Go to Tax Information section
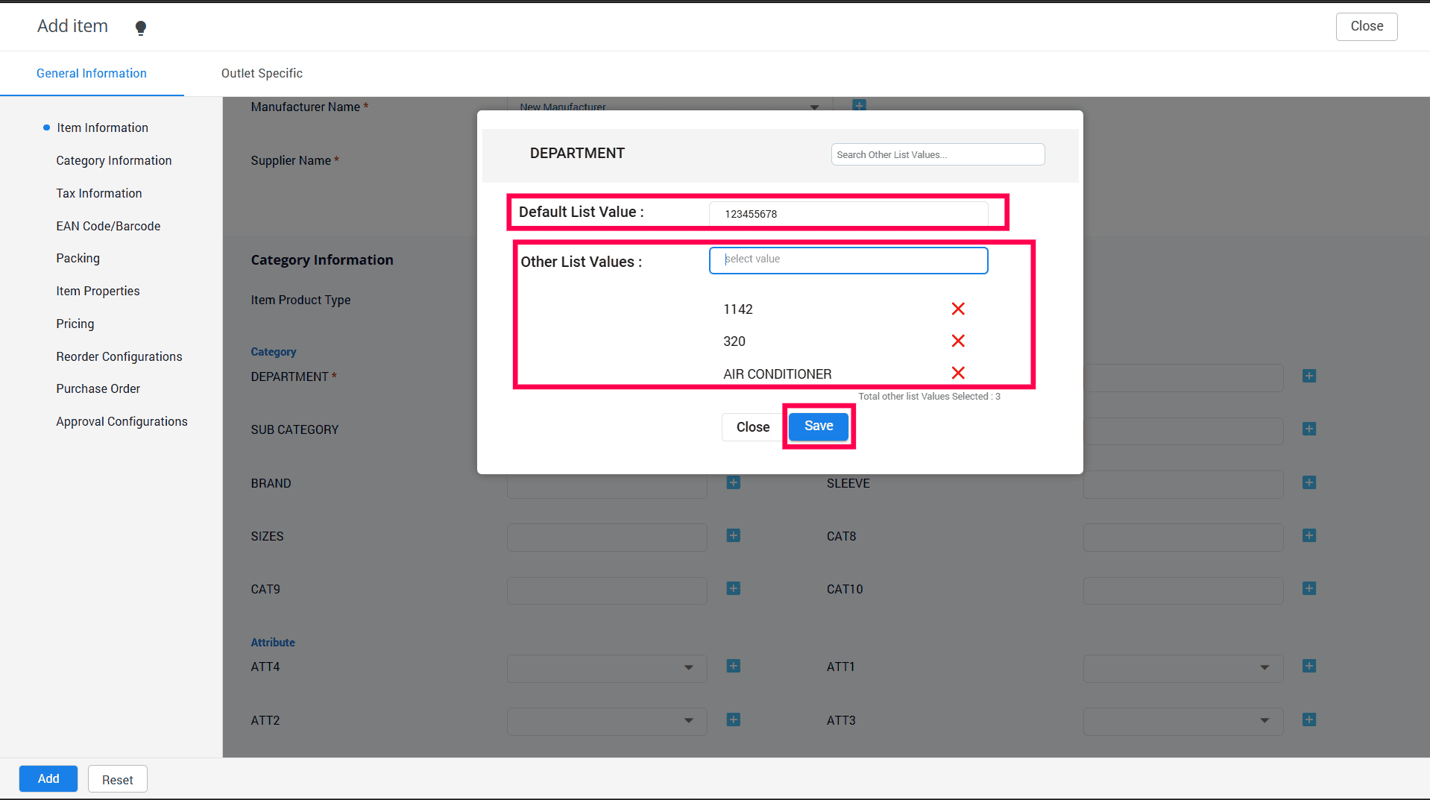 pos(99,193)
